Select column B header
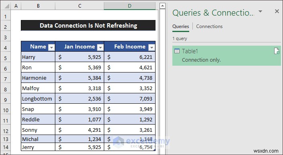Viewport: 283px width, 155px height. 38,6
